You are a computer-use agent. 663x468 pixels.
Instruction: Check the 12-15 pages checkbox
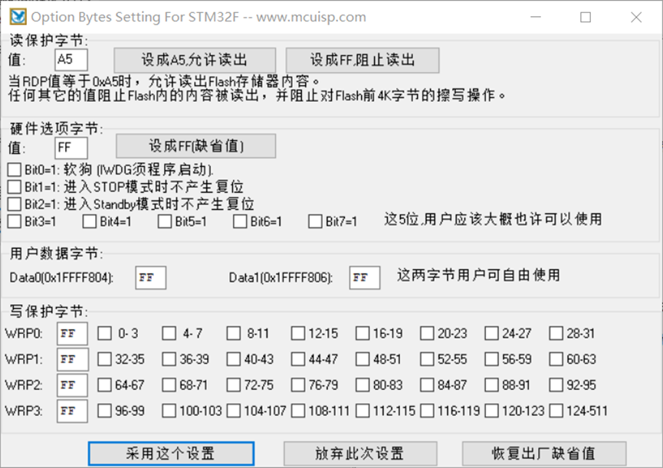pyautogui.click(x=298, y=333)
